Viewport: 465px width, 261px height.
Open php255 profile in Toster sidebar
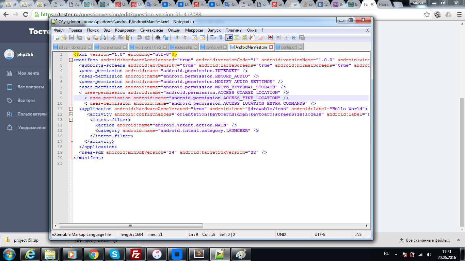coord(25,54)
